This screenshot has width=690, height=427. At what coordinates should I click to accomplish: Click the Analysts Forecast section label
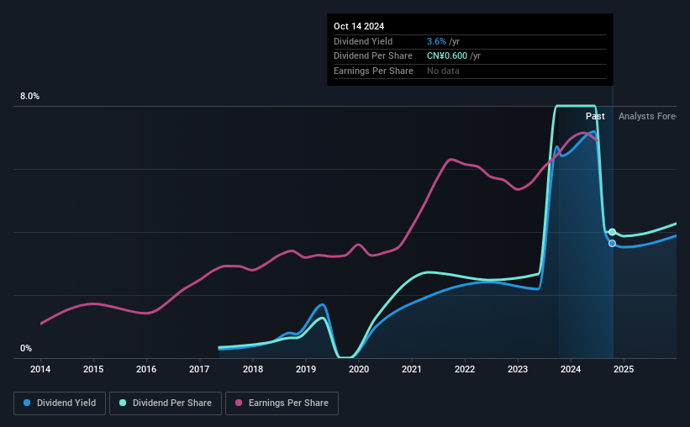(647, 116)
